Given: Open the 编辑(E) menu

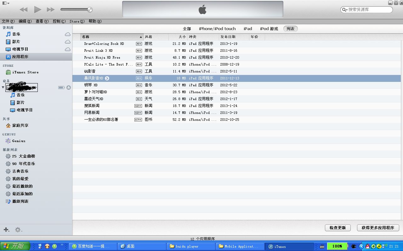Looking at the screenshot, I should coord(25,21).
